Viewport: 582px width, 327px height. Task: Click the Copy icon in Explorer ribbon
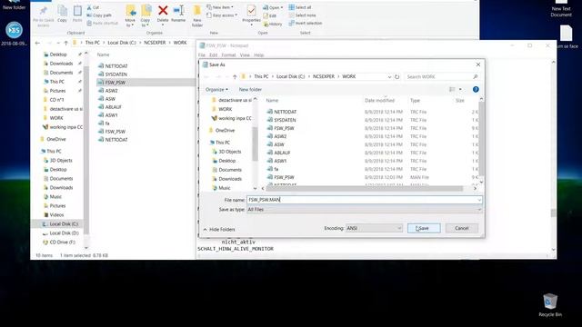pyautogui.click(x=63, y=11)
